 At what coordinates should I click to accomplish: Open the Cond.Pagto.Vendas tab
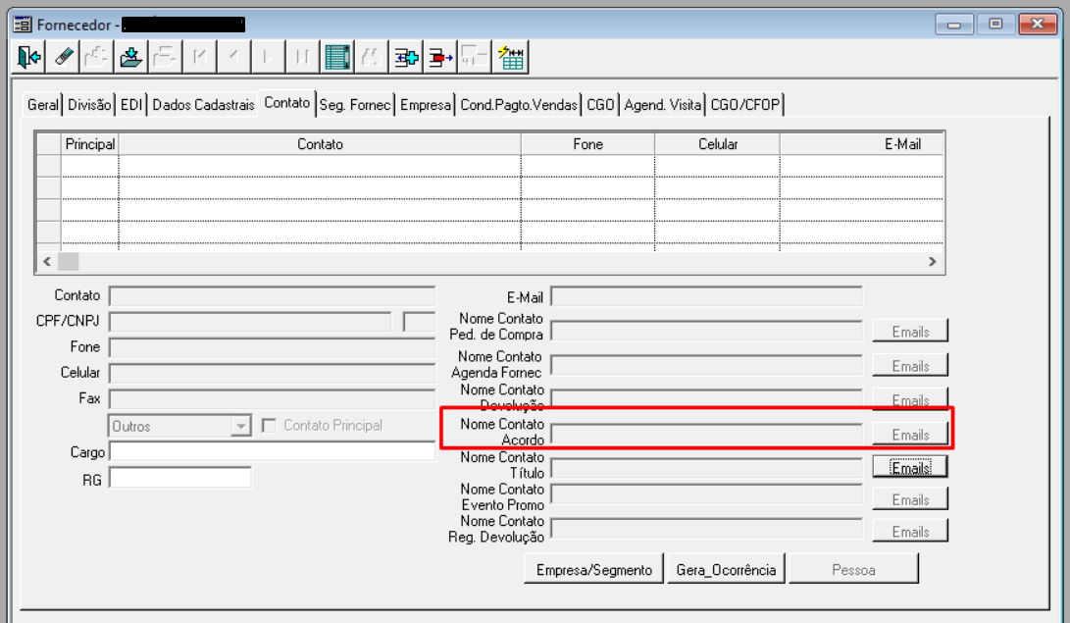[519, 104]
